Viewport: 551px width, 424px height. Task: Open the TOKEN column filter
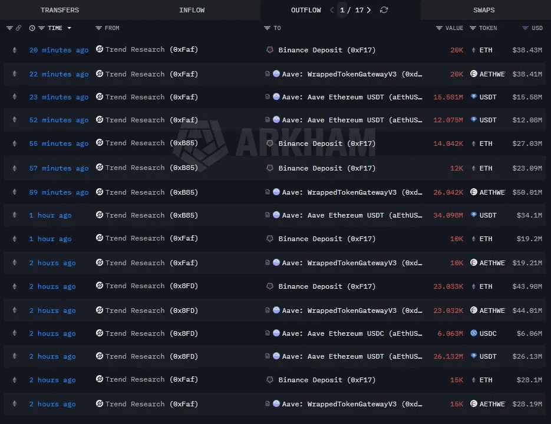tap(473, 28)
